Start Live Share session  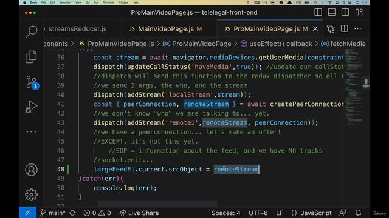pyautogui.click(x=139, y=213)
